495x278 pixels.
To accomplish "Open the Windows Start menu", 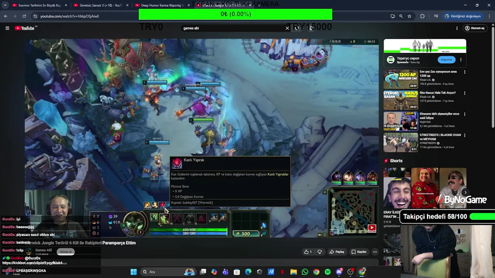I will (133, 272).
